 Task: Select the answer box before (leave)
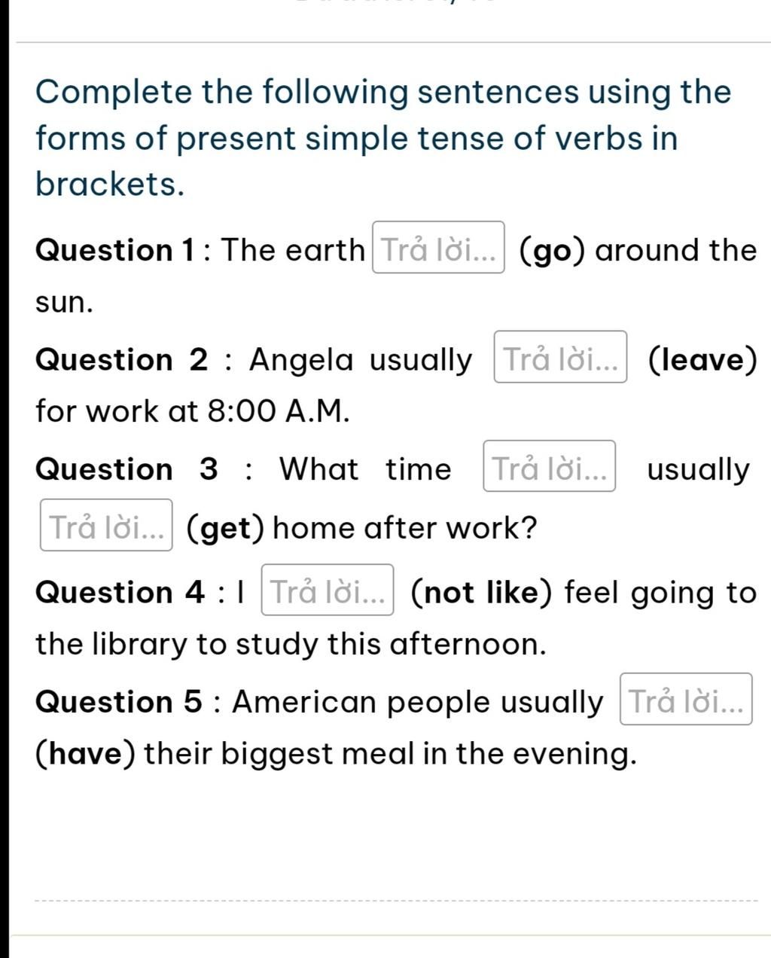point(560,357)
